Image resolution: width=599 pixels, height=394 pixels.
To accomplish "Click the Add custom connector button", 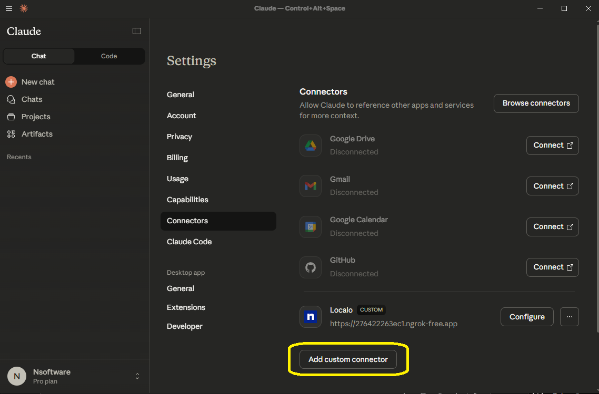I will [348, 359].
